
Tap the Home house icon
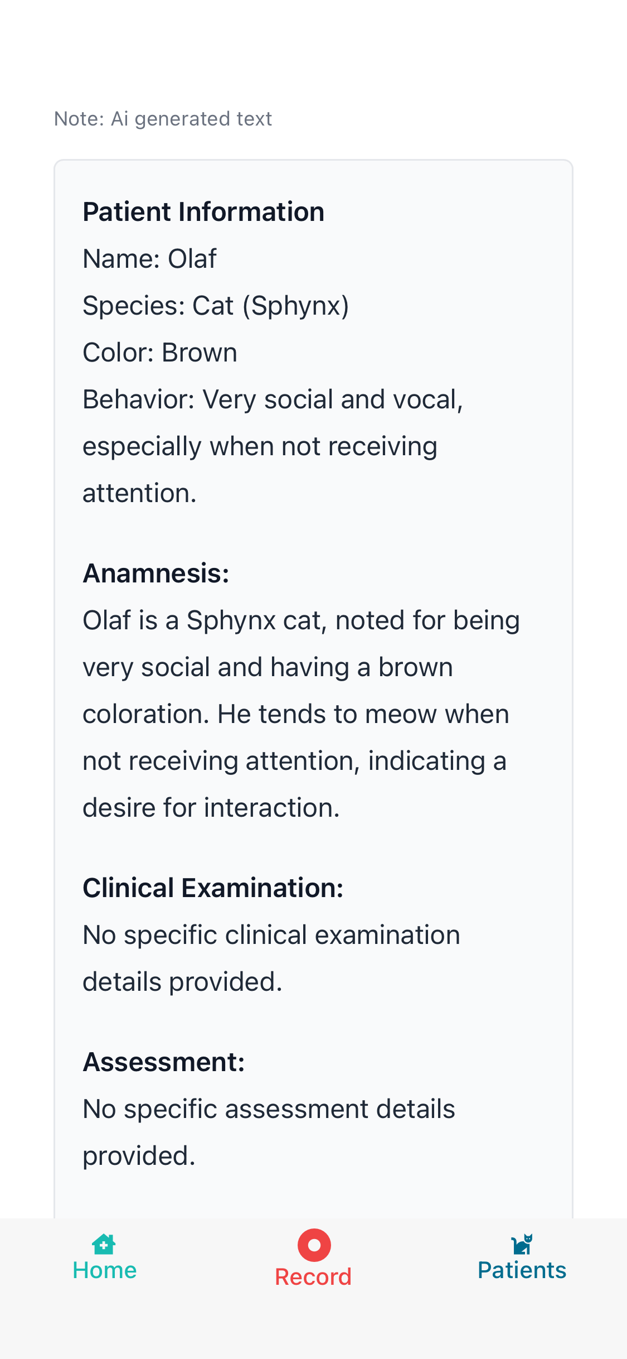[x=104, y=1244]
